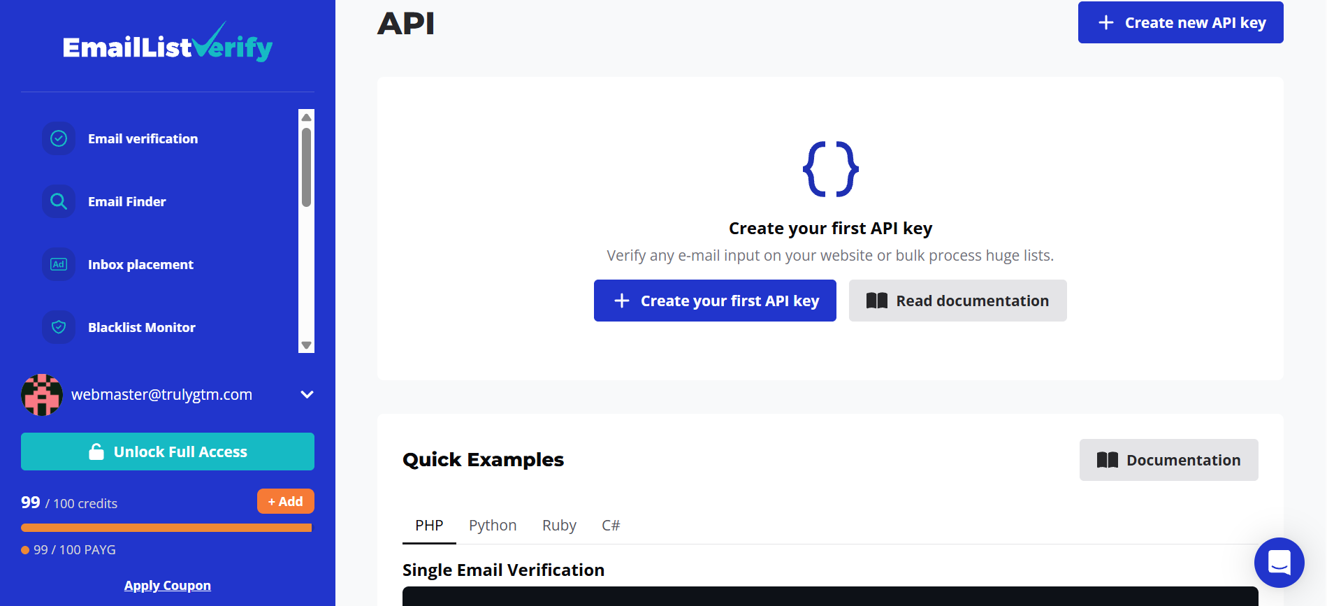This screenshot has width=1327, height=606.
Task: Click the pixelated user avatar
Action: pyautogui.click(x=42, y=395)
